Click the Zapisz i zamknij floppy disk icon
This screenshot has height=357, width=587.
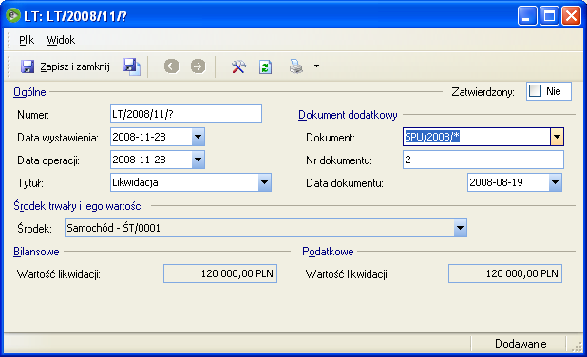click(28, 66)
